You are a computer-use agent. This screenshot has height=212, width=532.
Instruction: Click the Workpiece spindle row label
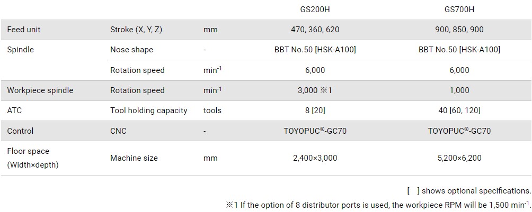[40, 90]
